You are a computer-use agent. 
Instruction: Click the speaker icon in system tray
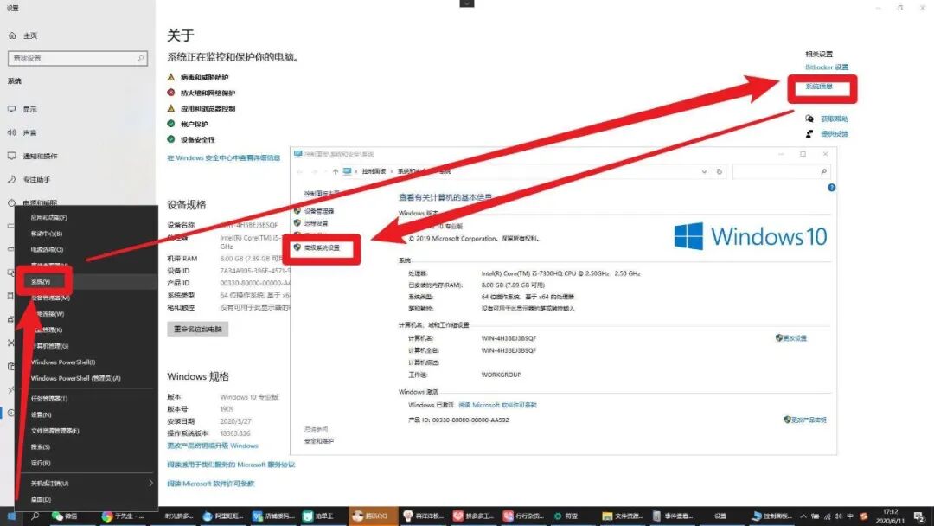coord(837,516)
